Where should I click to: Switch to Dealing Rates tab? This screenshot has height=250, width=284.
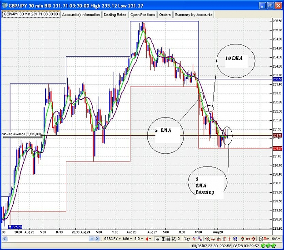click(x=115, y=15)
